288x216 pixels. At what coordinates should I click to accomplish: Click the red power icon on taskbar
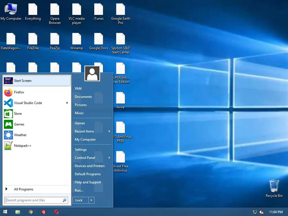point(44,212)
